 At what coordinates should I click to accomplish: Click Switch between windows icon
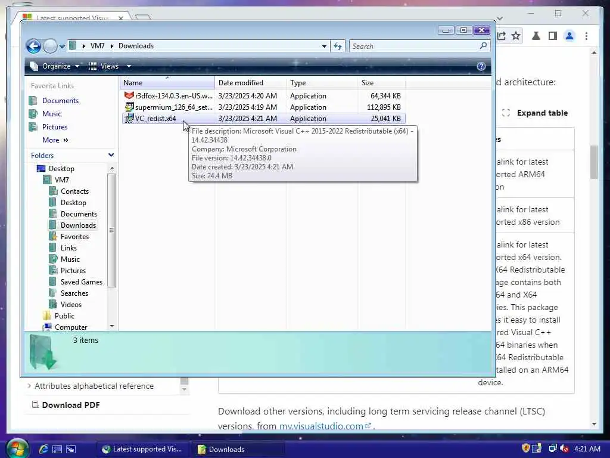click(x=71, y=449)
